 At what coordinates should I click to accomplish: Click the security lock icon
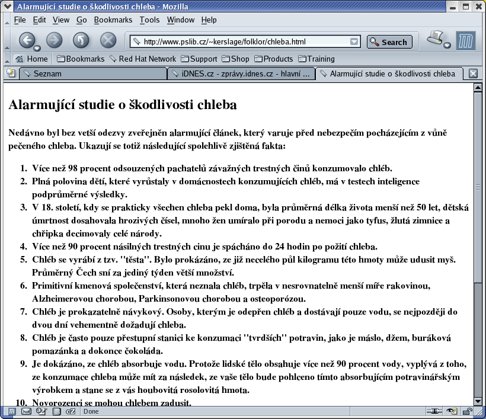pos(468,411)
